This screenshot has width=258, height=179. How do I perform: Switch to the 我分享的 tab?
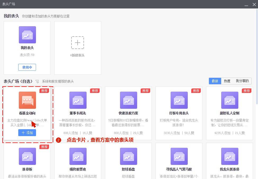(x=242, y=81)
